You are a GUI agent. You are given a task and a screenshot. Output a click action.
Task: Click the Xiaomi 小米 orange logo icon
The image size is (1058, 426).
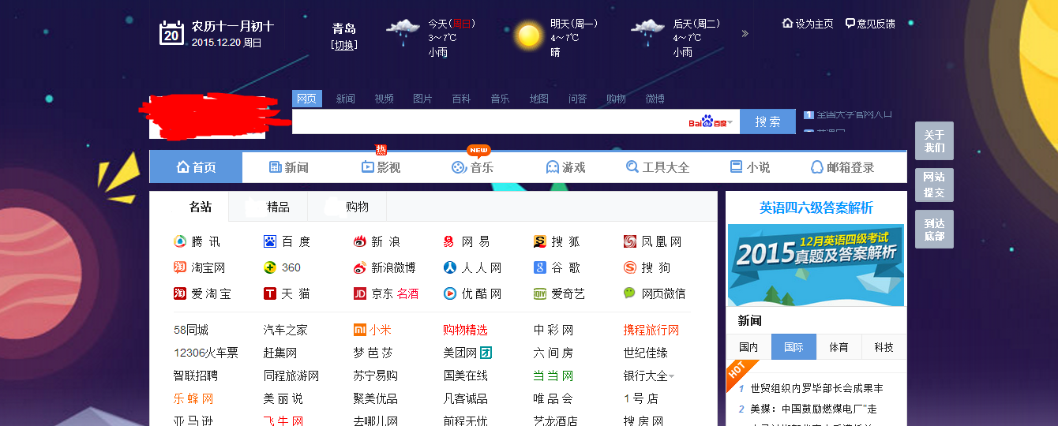pyautogui.click(x=359, y=330)
